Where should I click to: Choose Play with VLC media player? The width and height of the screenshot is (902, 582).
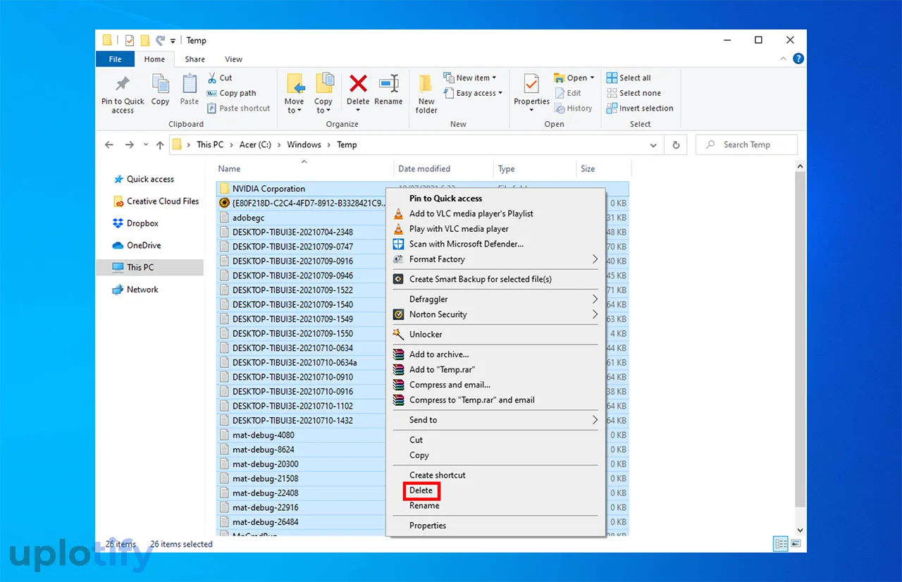[x=459, y=229]
